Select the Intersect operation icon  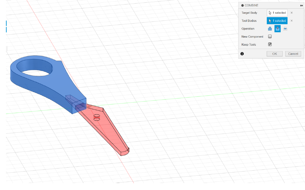click(x=285, y=29)
